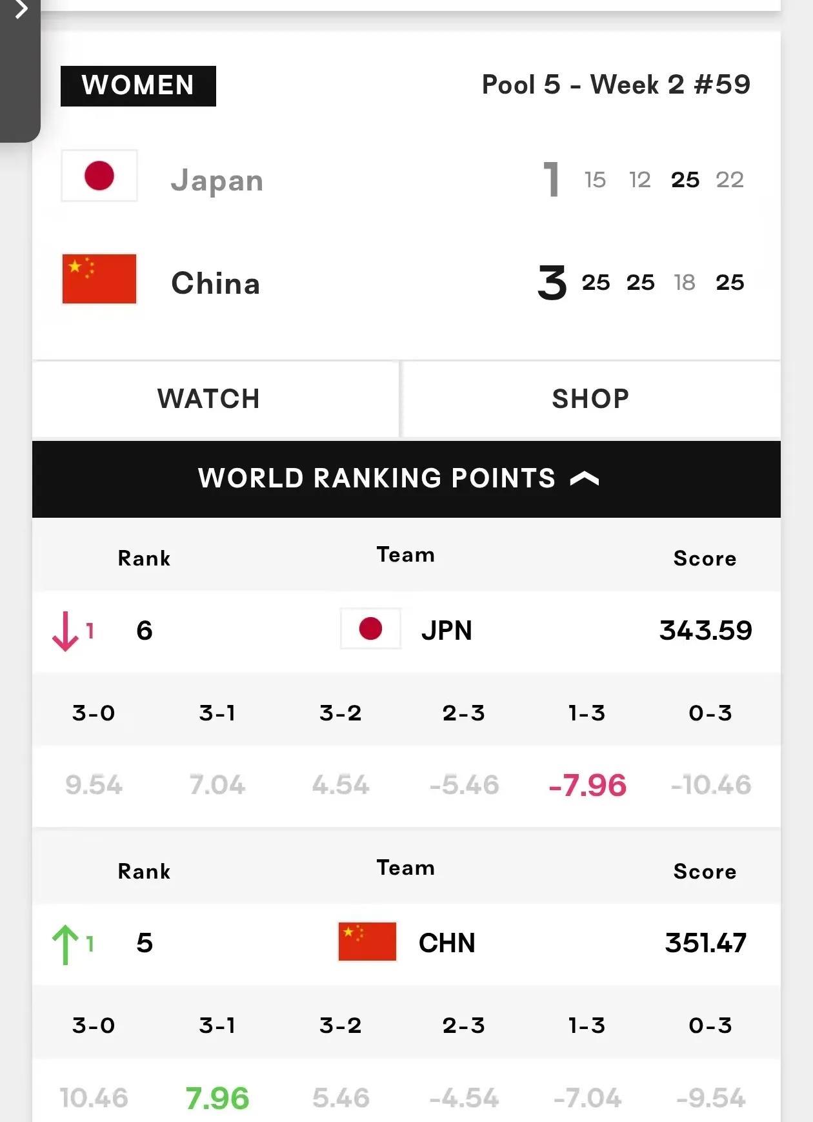Screen dimensions: 813x1122
Task: Click China's sets won total 3
Action: click(552, 283)
